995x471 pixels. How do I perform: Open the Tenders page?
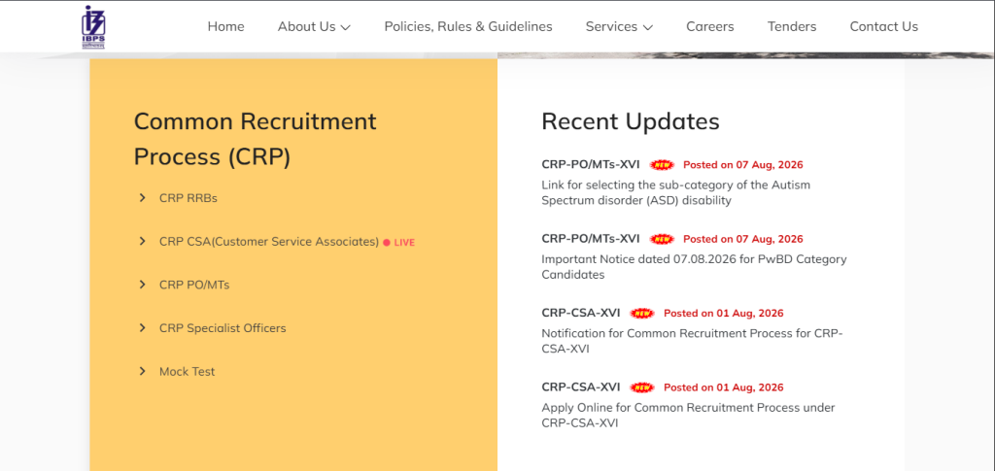tap(792, 26)
